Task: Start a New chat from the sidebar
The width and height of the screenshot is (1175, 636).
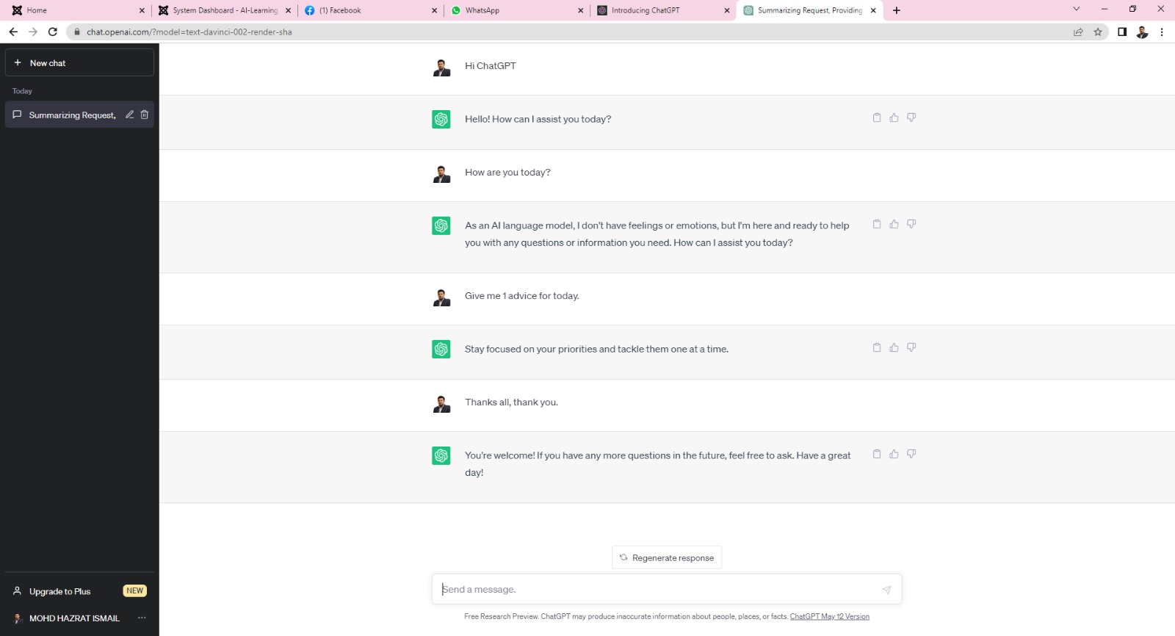Action: tap(79, 63)
